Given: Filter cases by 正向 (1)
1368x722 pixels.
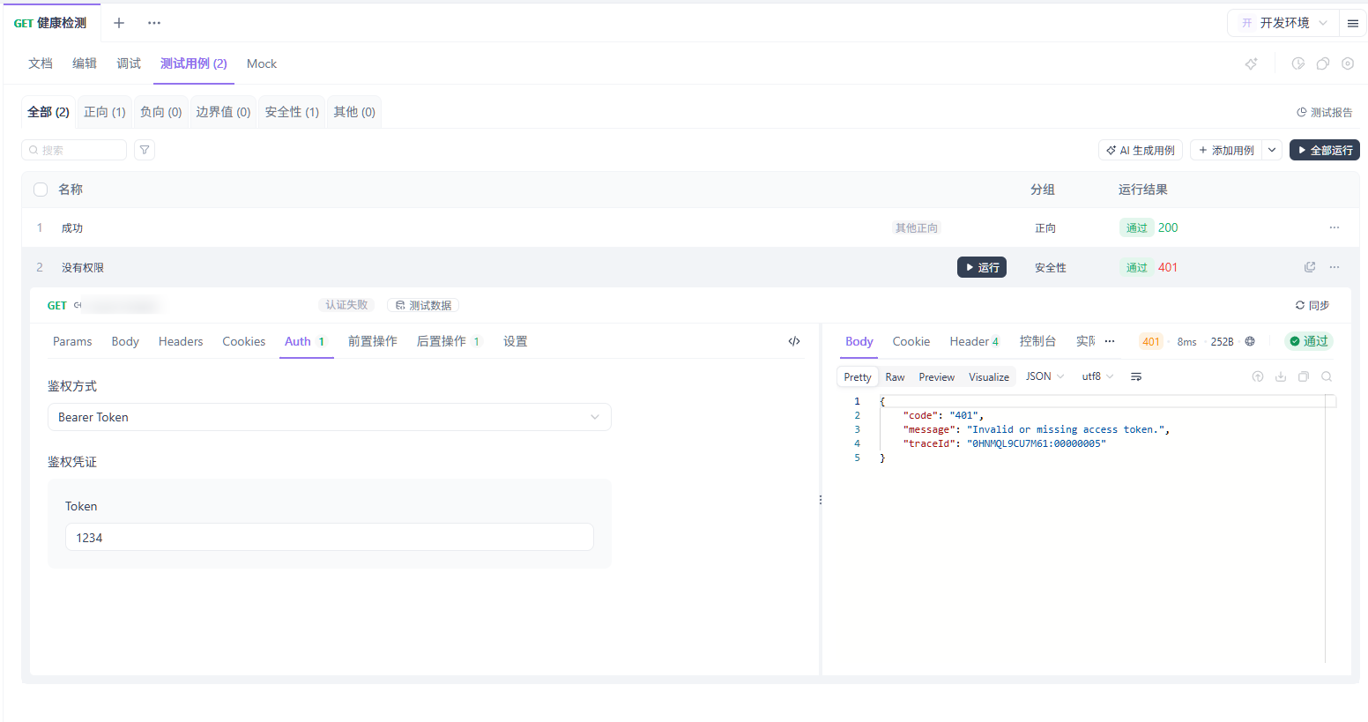Looking at the screenshot, I should [105, 112].
